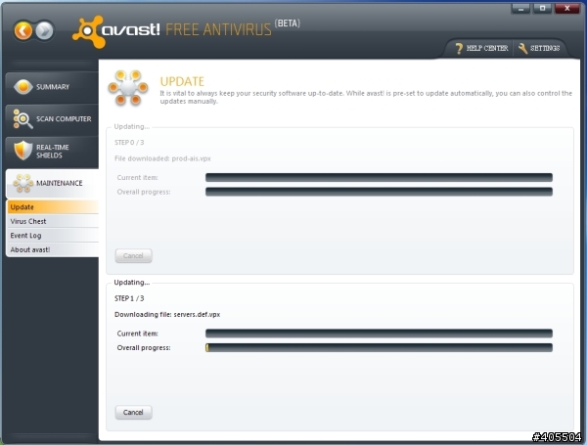Click the 'STEP 0 / 3' text

coord(129,142)
